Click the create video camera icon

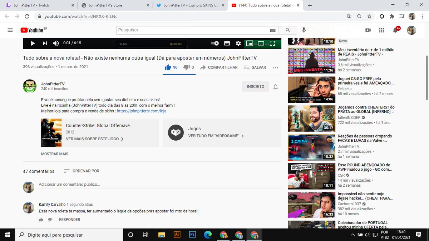pyautogui.click(x=368, y=30)
